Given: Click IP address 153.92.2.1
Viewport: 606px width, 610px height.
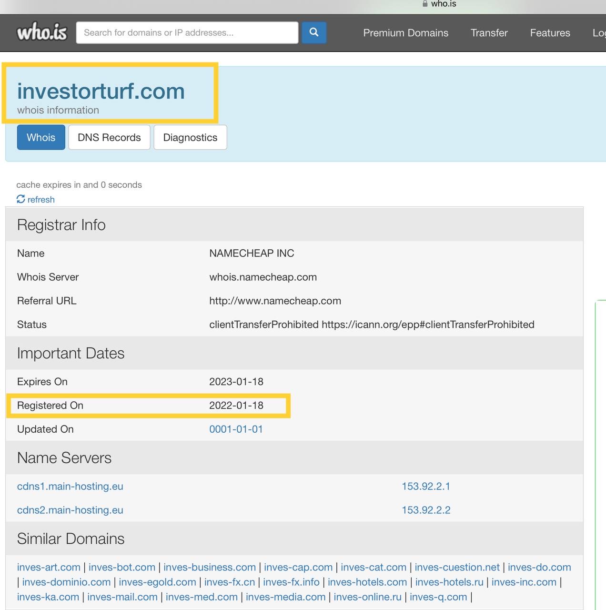Looking at the screenshot, I should pyautogui.click(x=425, y=486).
